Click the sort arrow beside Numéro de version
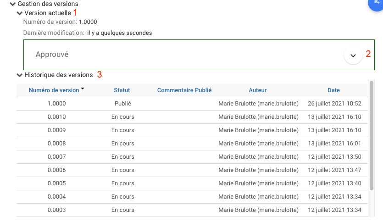Viewport: 383px width, 222px height. pos(83,89)
